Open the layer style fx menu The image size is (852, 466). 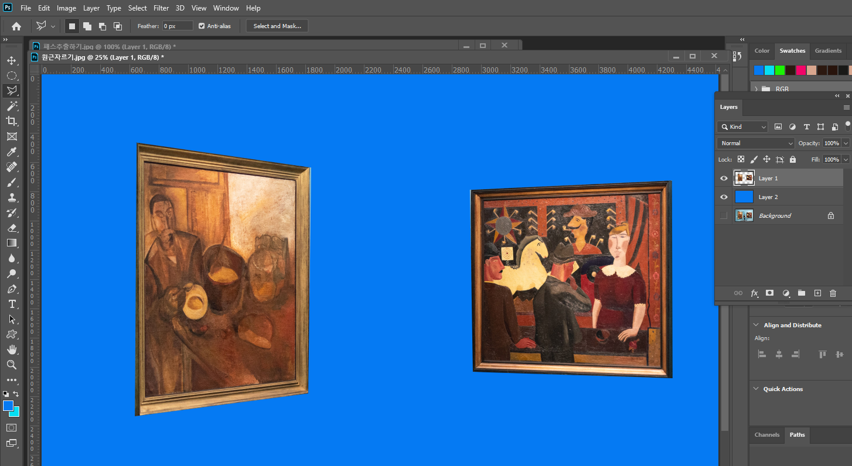pos(755,293)
